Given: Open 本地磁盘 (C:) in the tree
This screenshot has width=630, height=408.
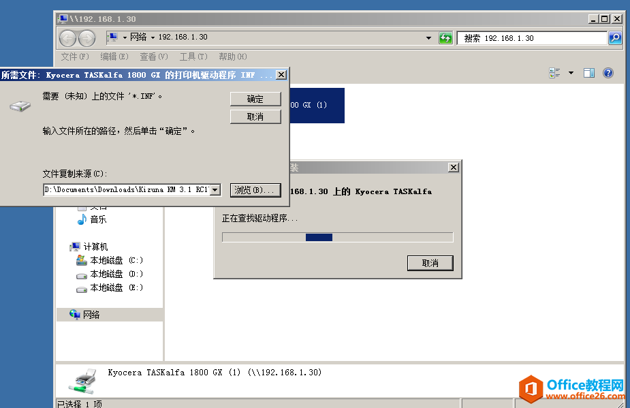Looking at the screenshot, I should 116,260.
